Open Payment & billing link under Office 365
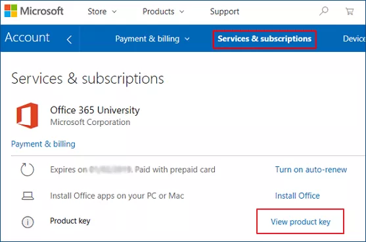 click(x=43, y=144)
